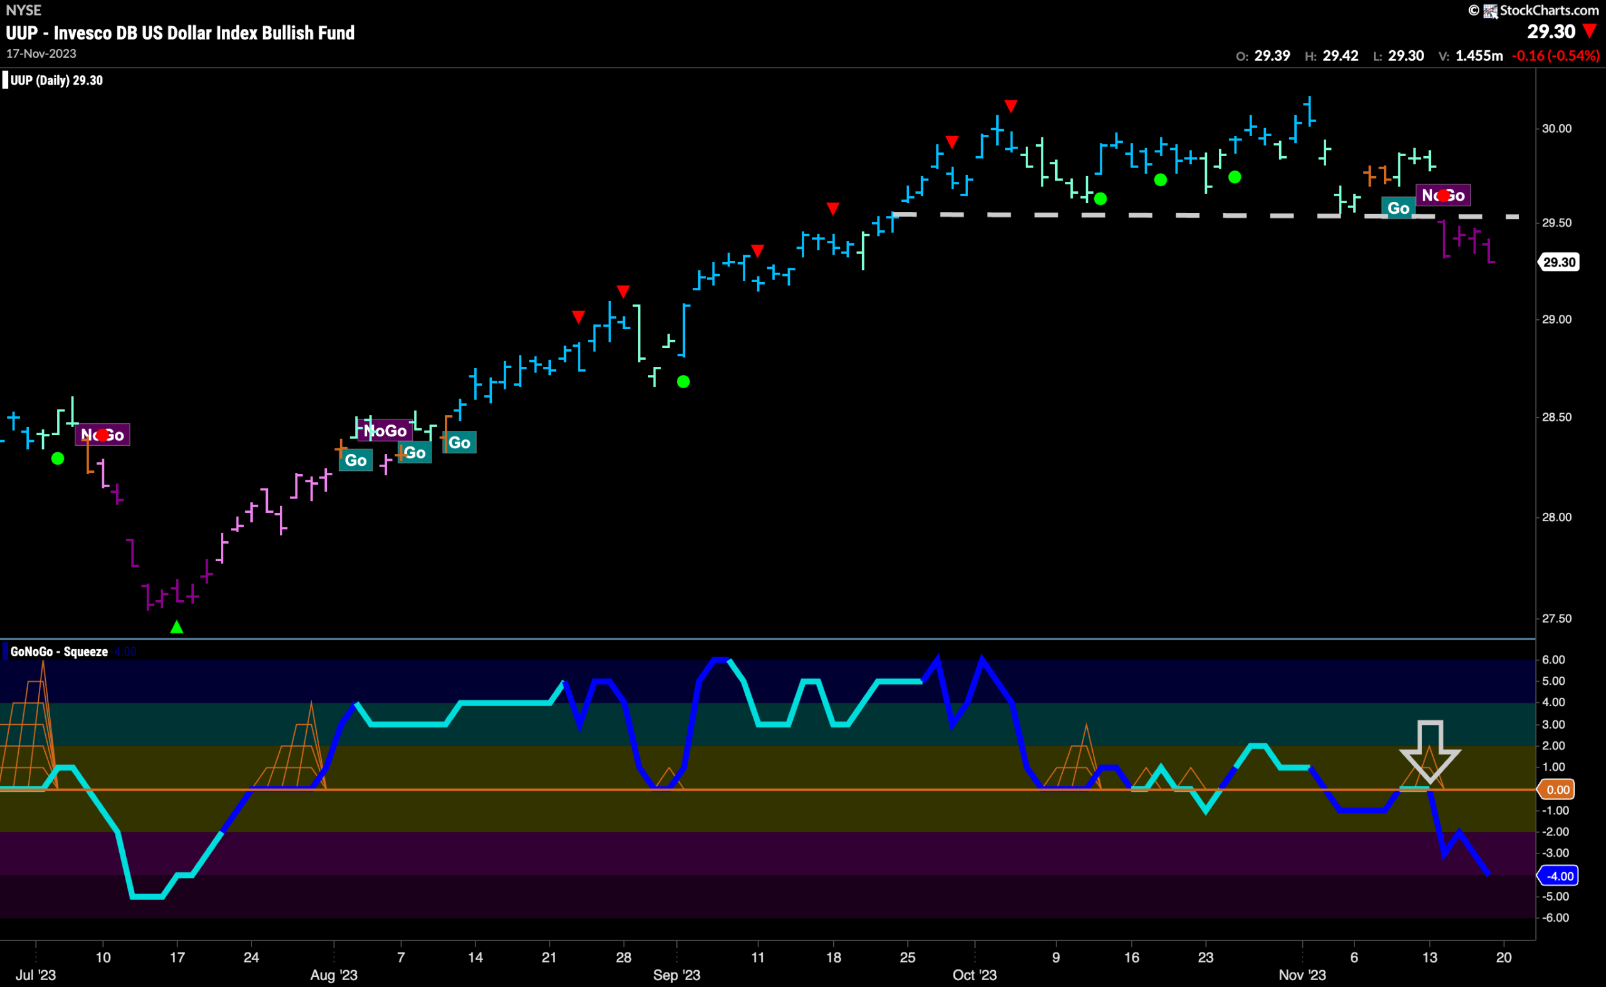Click the open value 29.39
Image resolution: width=1606 pixels, height=987 pixels.
pyautogui.click(x=1272, y=56)
